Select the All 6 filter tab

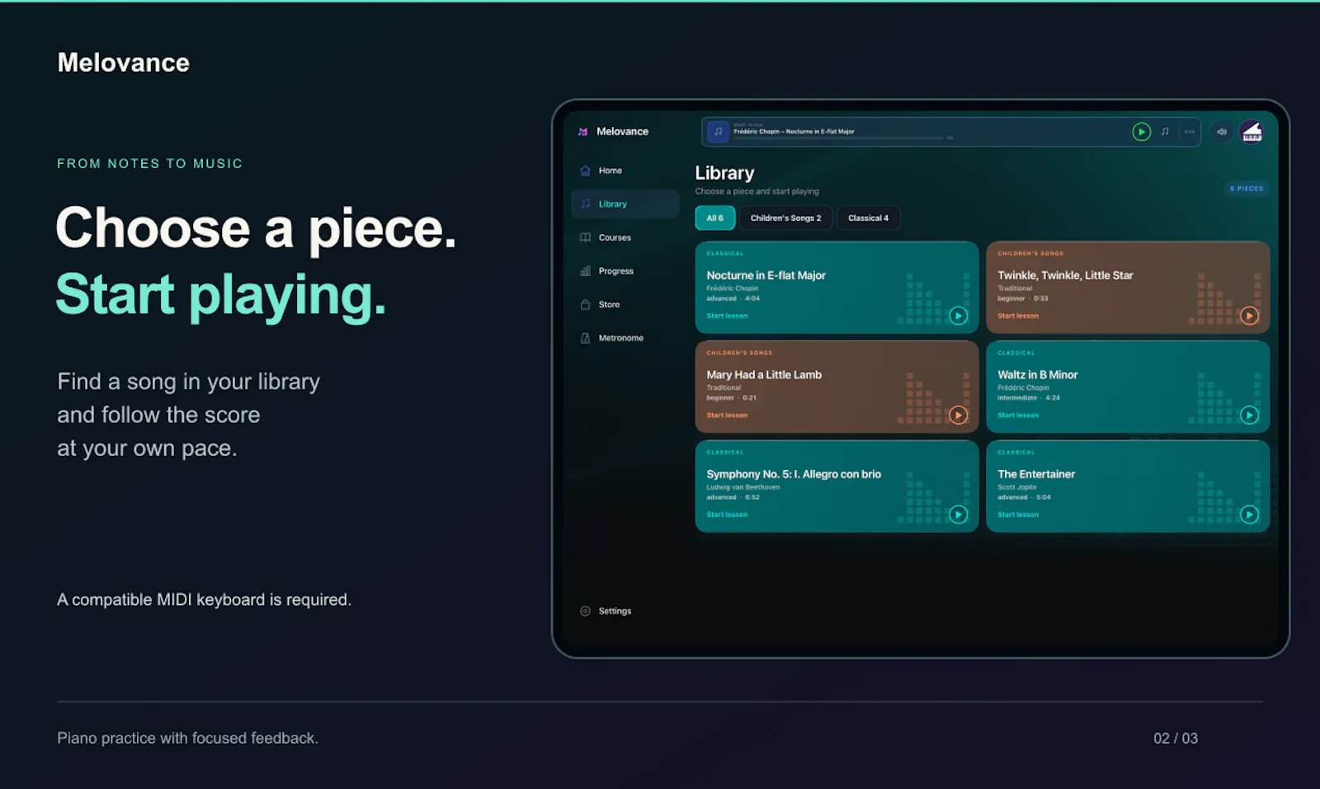714,218
